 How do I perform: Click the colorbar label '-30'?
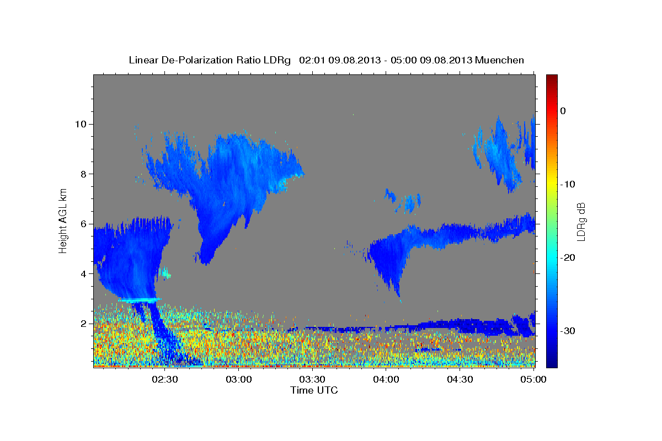pos(568,331)
